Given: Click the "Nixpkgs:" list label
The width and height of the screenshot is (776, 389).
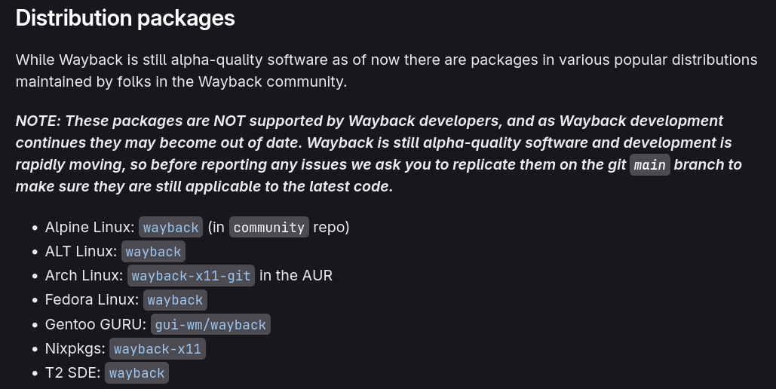Looking at the screenshot, I should (x=75, y=349).
